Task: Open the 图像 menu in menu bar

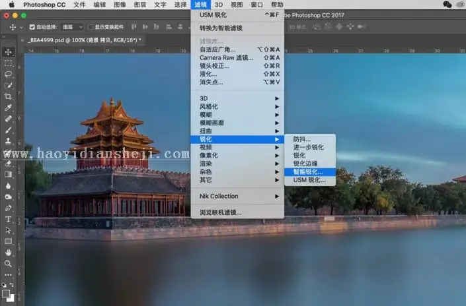Action: [x=120, y=5]
